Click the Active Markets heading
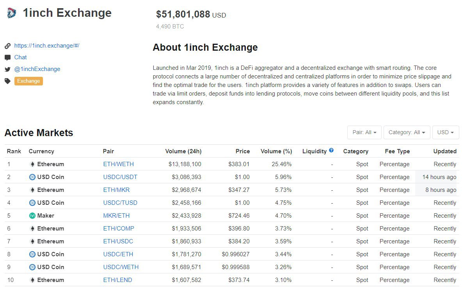This screenshot has width=462, height=289. 39,133
